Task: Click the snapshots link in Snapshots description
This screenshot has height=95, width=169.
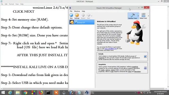Action: click(135, 67)
